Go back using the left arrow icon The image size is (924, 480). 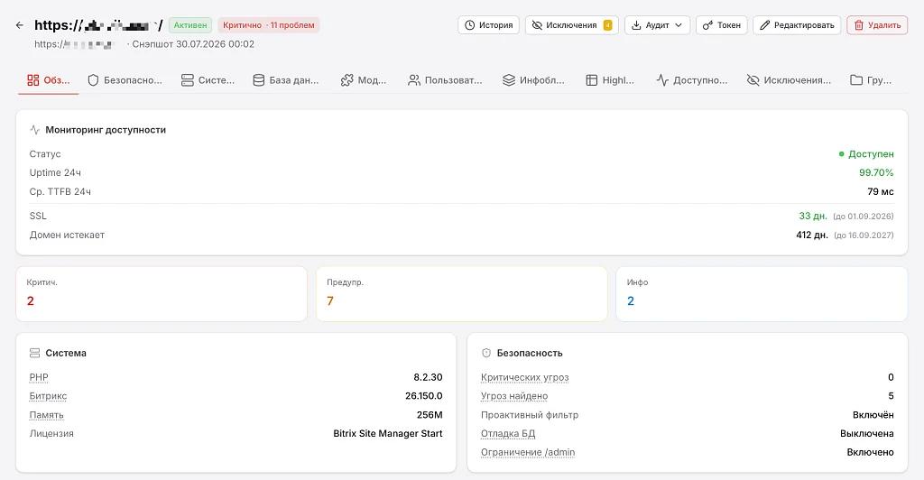[x=20, y=25]
